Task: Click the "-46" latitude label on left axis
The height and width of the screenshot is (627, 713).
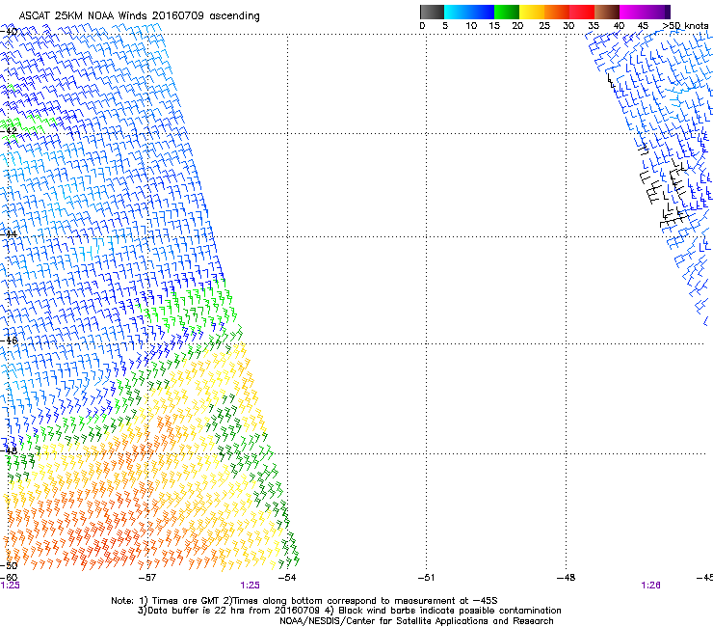Action: (x=9, y=341)
